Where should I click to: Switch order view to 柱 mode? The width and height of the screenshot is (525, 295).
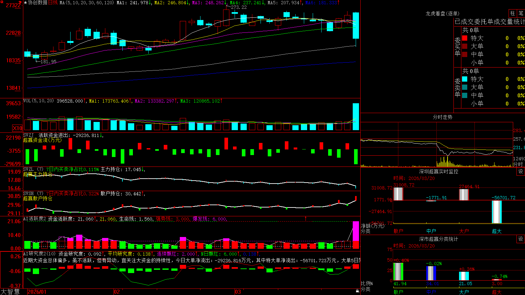[x=513, y=13]
